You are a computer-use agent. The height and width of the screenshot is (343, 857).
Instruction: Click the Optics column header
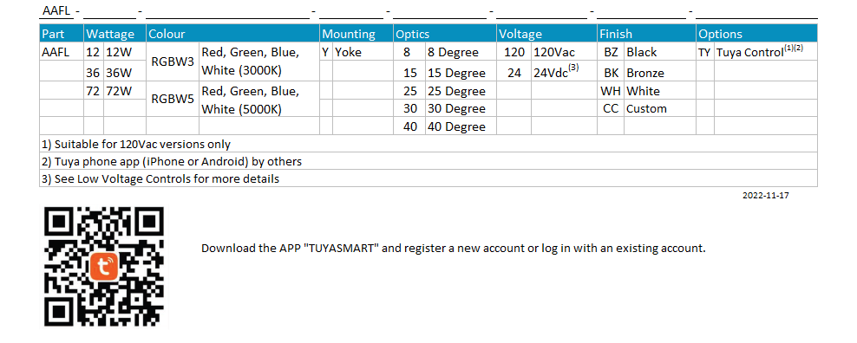pos(444,34)
